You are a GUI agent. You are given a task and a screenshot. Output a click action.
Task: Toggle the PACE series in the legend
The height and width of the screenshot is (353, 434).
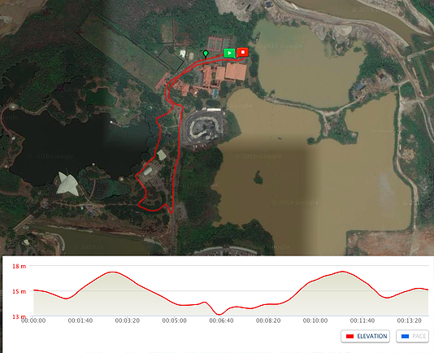[x=412, y=337]
